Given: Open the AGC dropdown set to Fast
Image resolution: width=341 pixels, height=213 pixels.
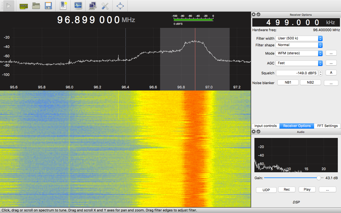Looking at the screenshot, I should click(299, 63).
